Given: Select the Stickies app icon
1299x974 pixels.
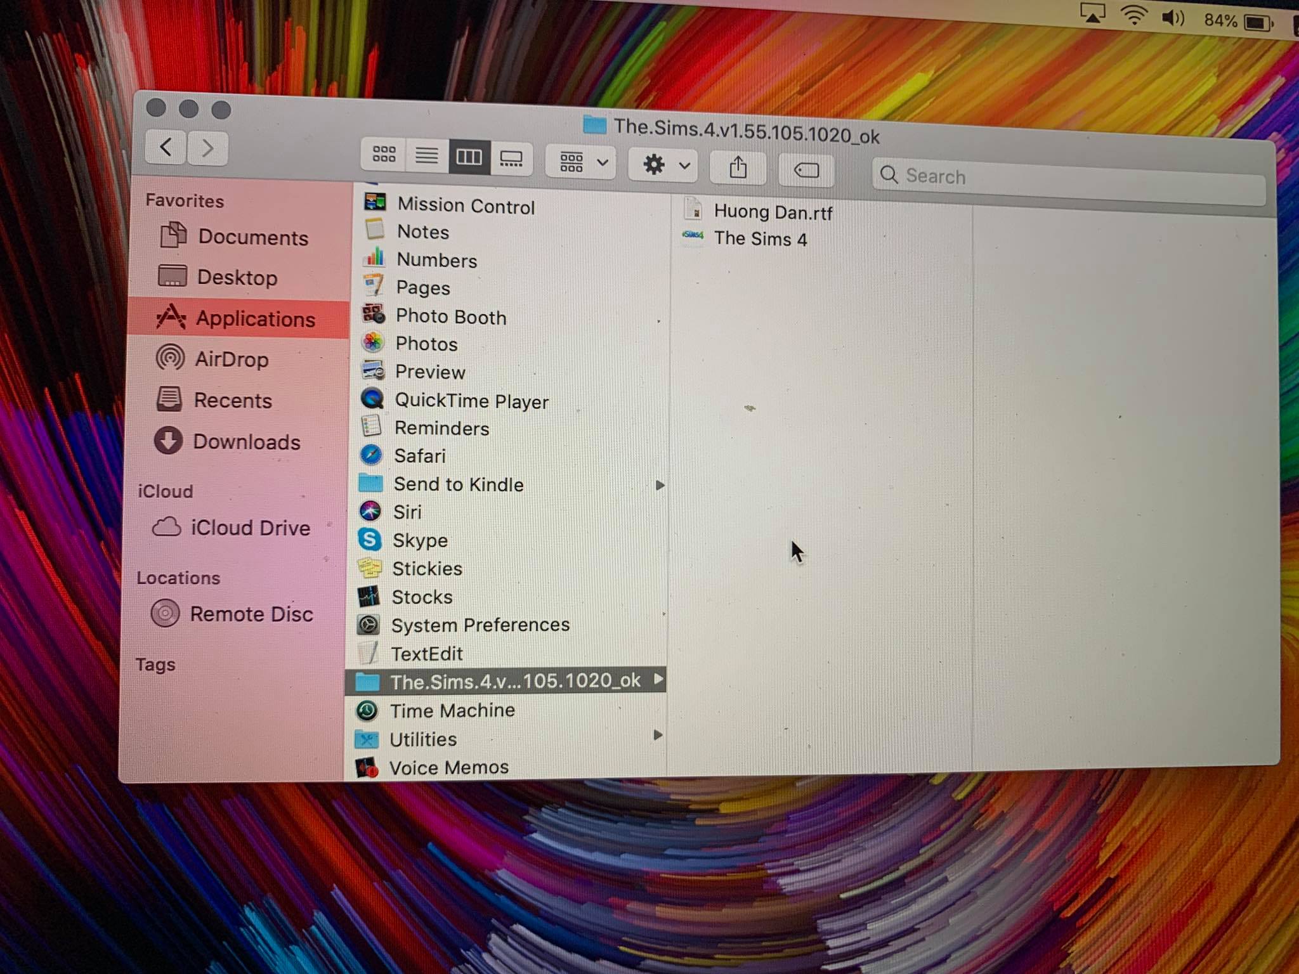Looking at the screenshot, I should [x=369, y=568].
